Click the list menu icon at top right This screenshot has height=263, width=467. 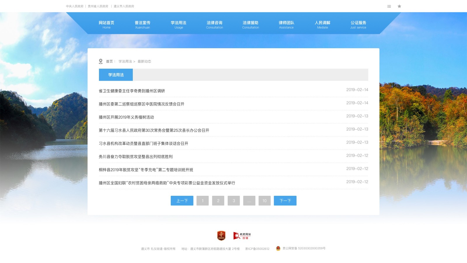point(389,6)
